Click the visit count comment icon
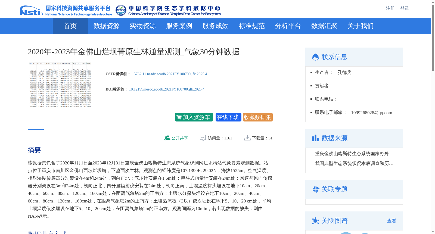Viewport: 435px width, 234px height. [203, 138]
